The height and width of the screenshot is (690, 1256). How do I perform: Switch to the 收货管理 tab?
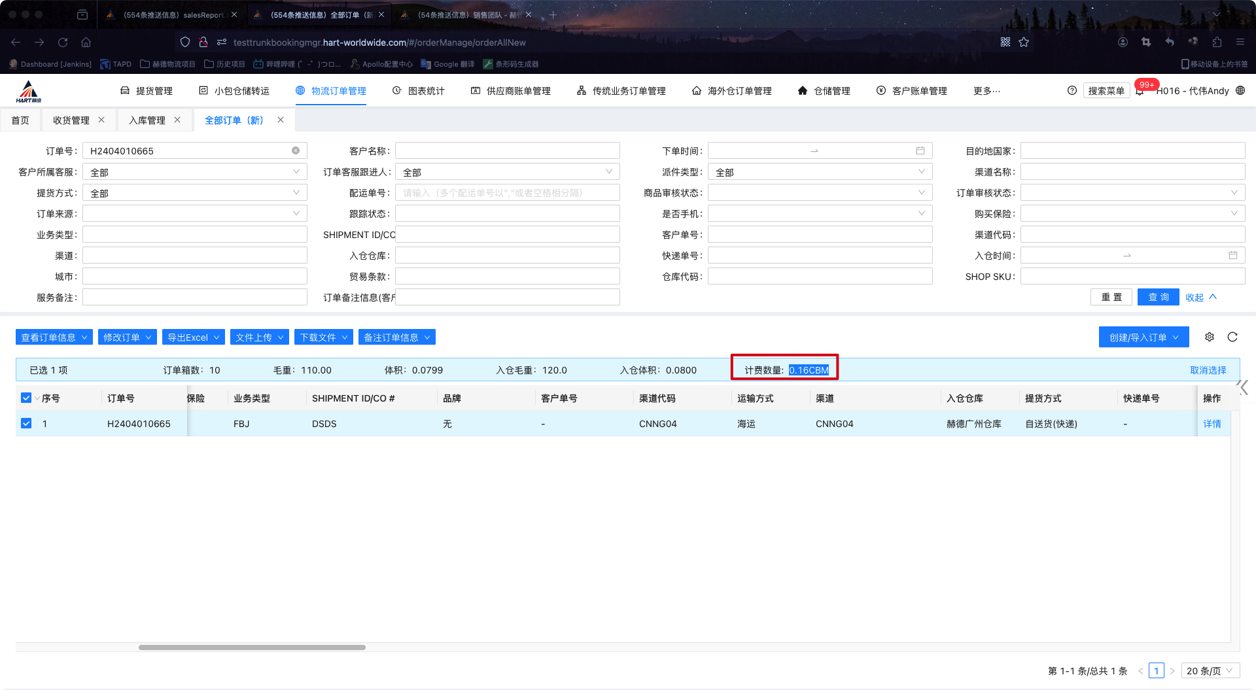(71, 120)
